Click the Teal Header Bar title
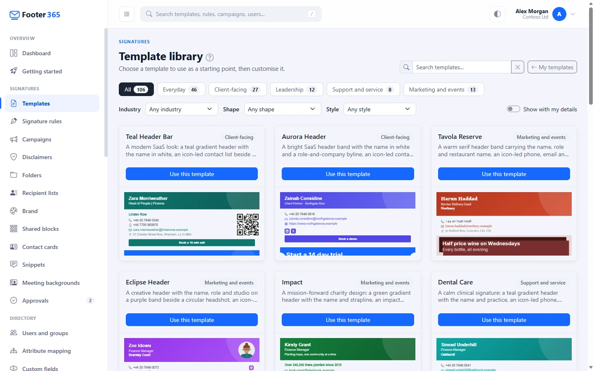The height and width of the screenshot is (371, 594). tap(149, 137)
